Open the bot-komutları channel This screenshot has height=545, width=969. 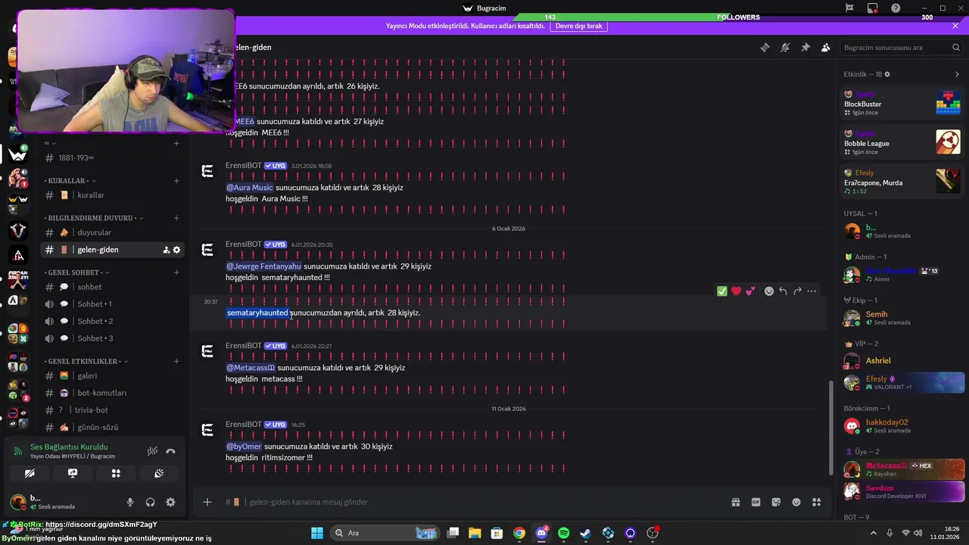coord(112,393)
